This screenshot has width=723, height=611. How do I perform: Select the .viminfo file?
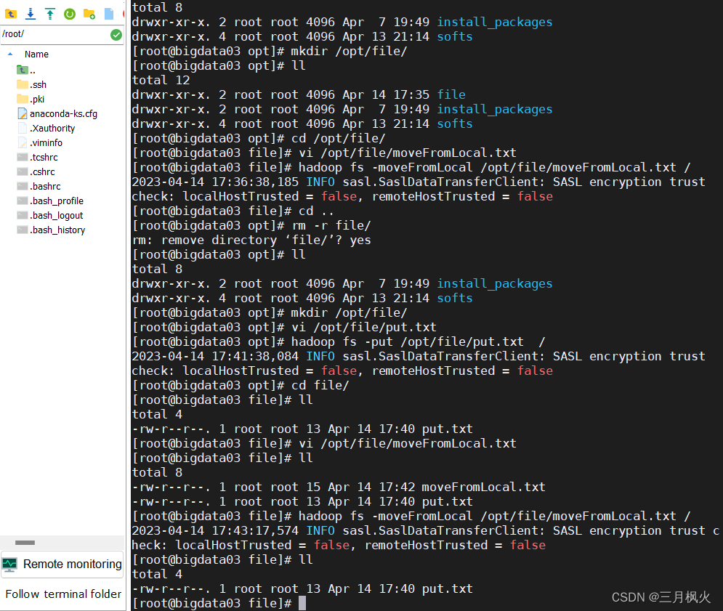coord(40,143)
